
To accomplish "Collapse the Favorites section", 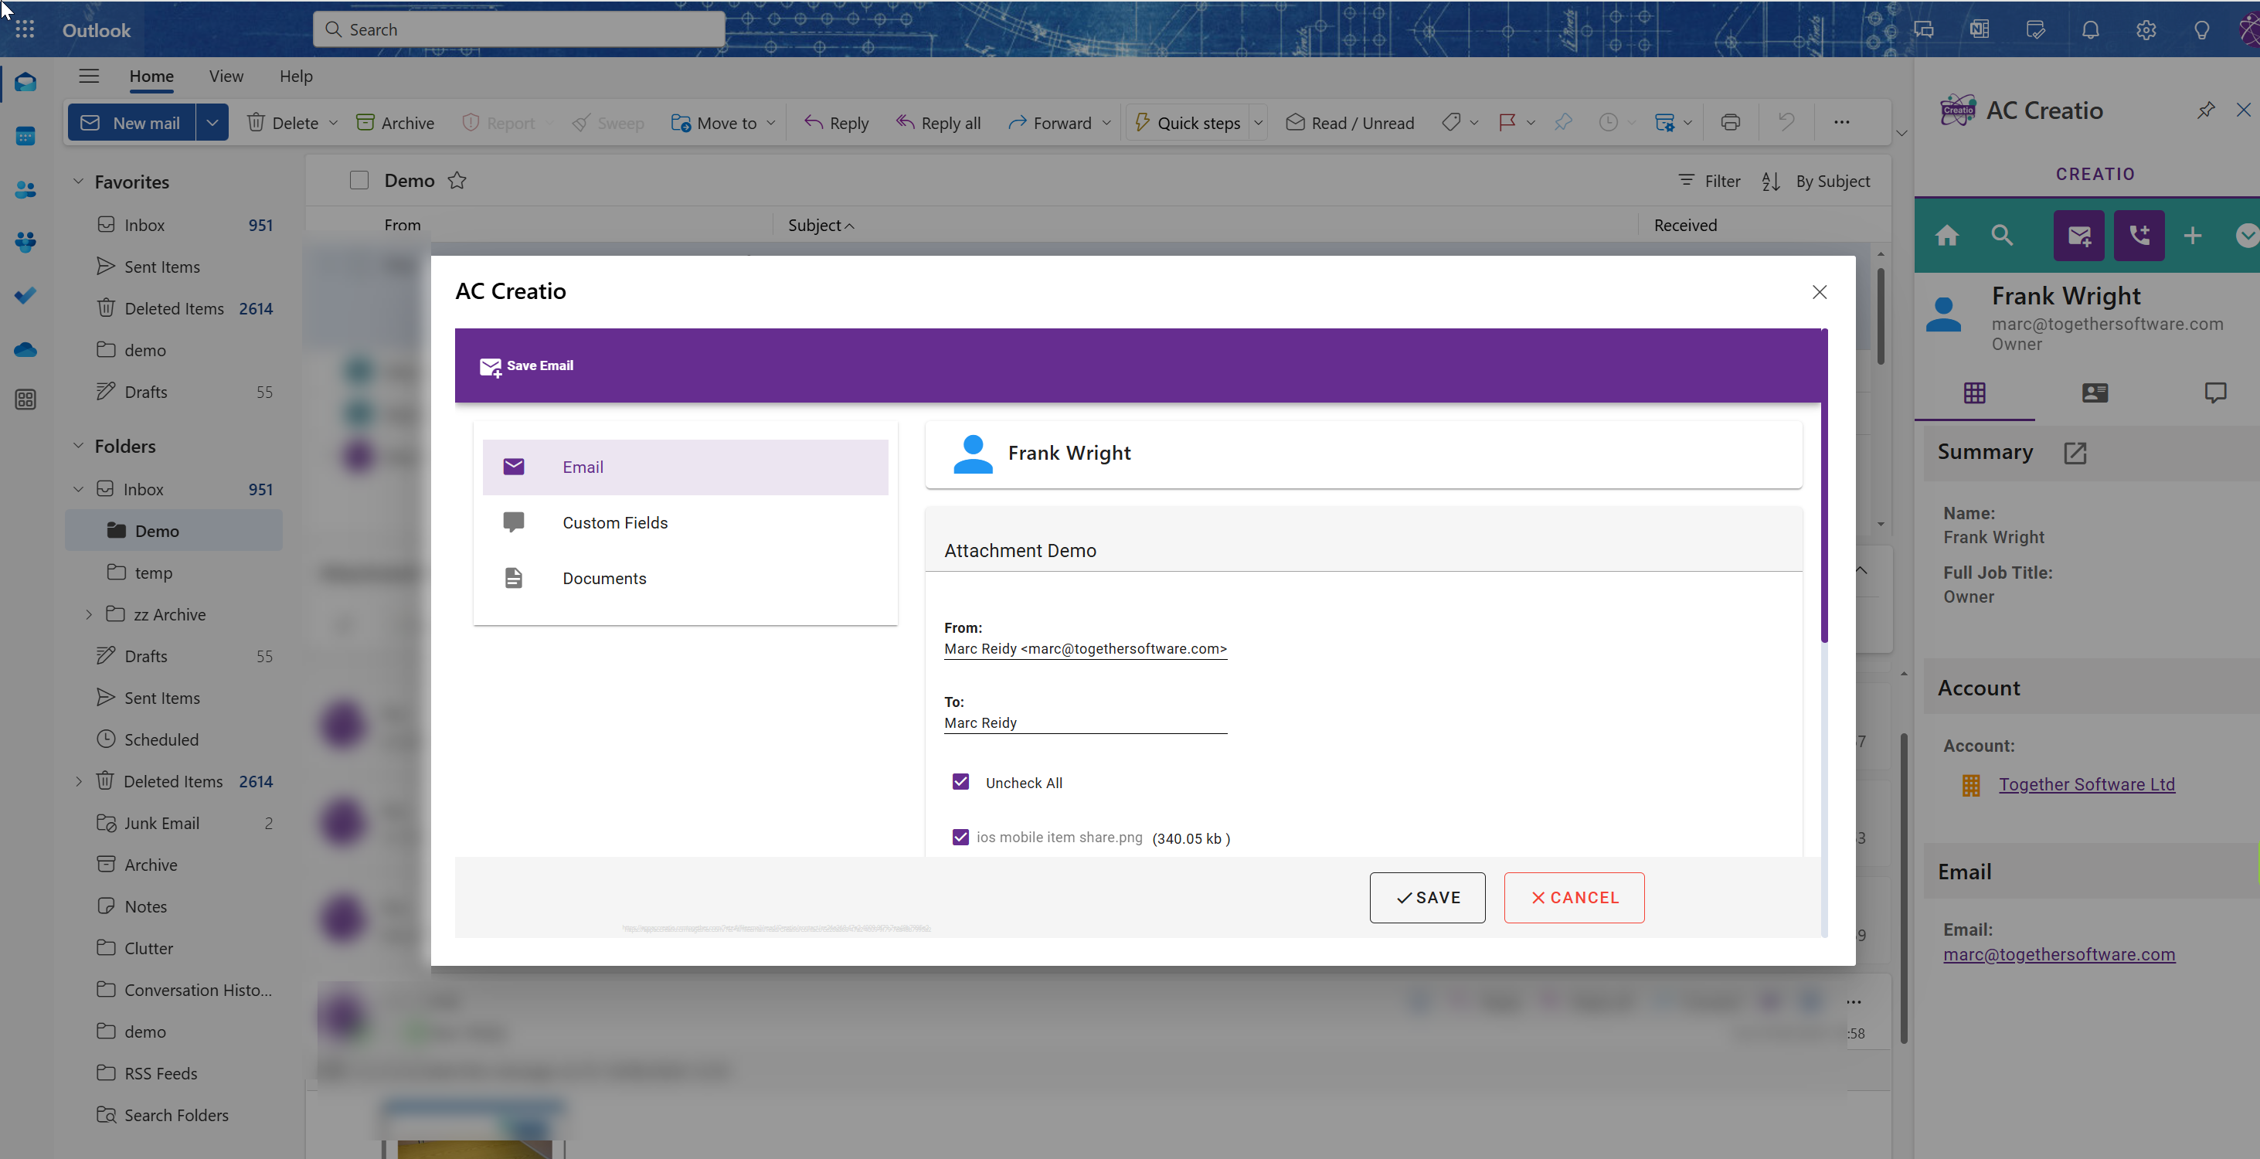I will pyautogui.click(x=78, y=182).
